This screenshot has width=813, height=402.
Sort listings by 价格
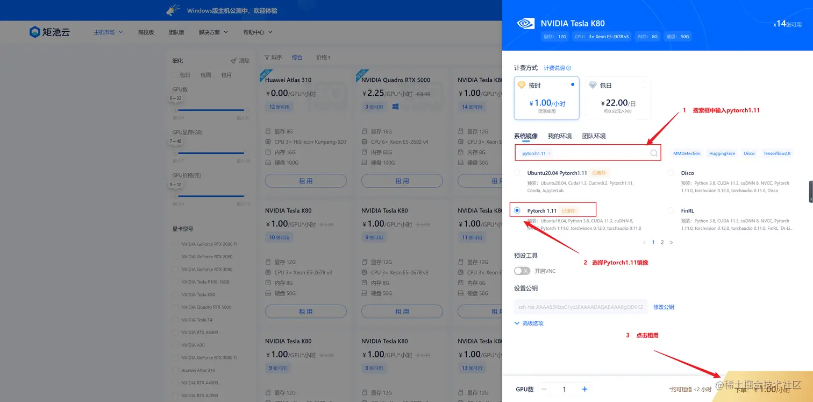click(323, 57)
